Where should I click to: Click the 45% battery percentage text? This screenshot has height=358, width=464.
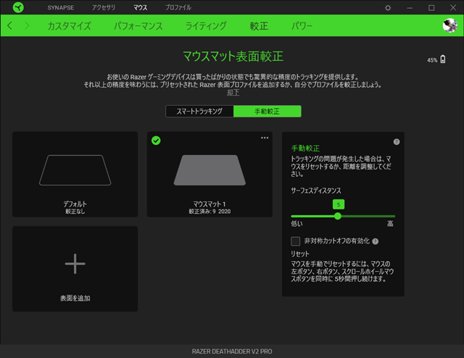[432, 60]
